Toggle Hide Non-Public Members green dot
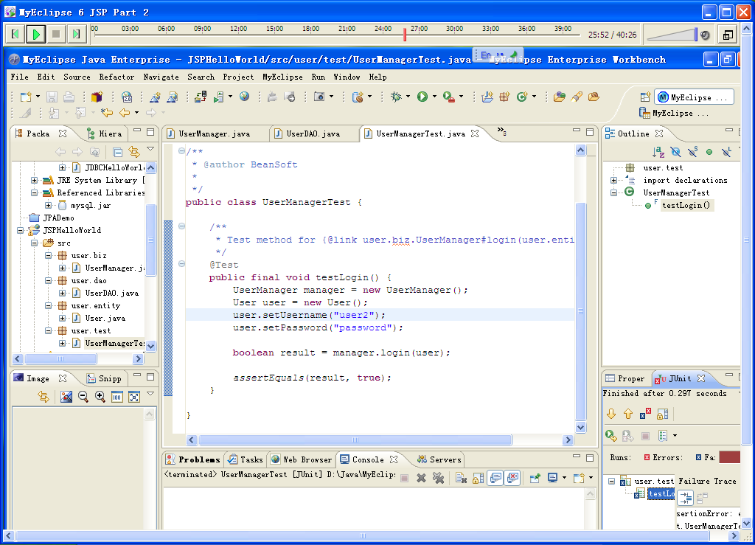Screen dimensions: 755x545 pyautogui.click(x=709, y=152)
